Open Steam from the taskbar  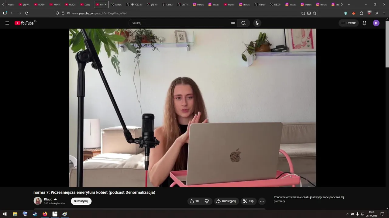[x=35, y=214]
